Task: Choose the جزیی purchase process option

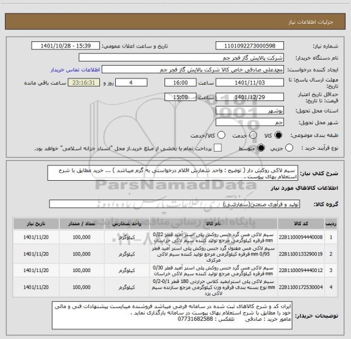Action: tap(289, 148)
